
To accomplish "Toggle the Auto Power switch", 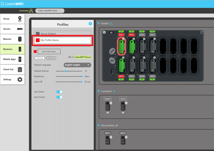I will click(x=60, y=97).
